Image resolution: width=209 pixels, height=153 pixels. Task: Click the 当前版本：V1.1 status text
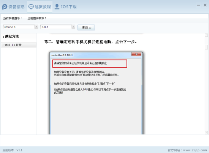13,150
